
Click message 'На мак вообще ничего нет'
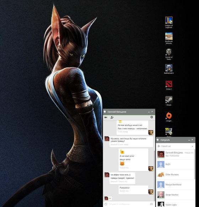tap(130, 125)
